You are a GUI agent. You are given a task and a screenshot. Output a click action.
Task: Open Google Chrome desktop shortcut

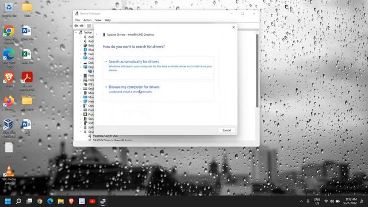(9, 34)
